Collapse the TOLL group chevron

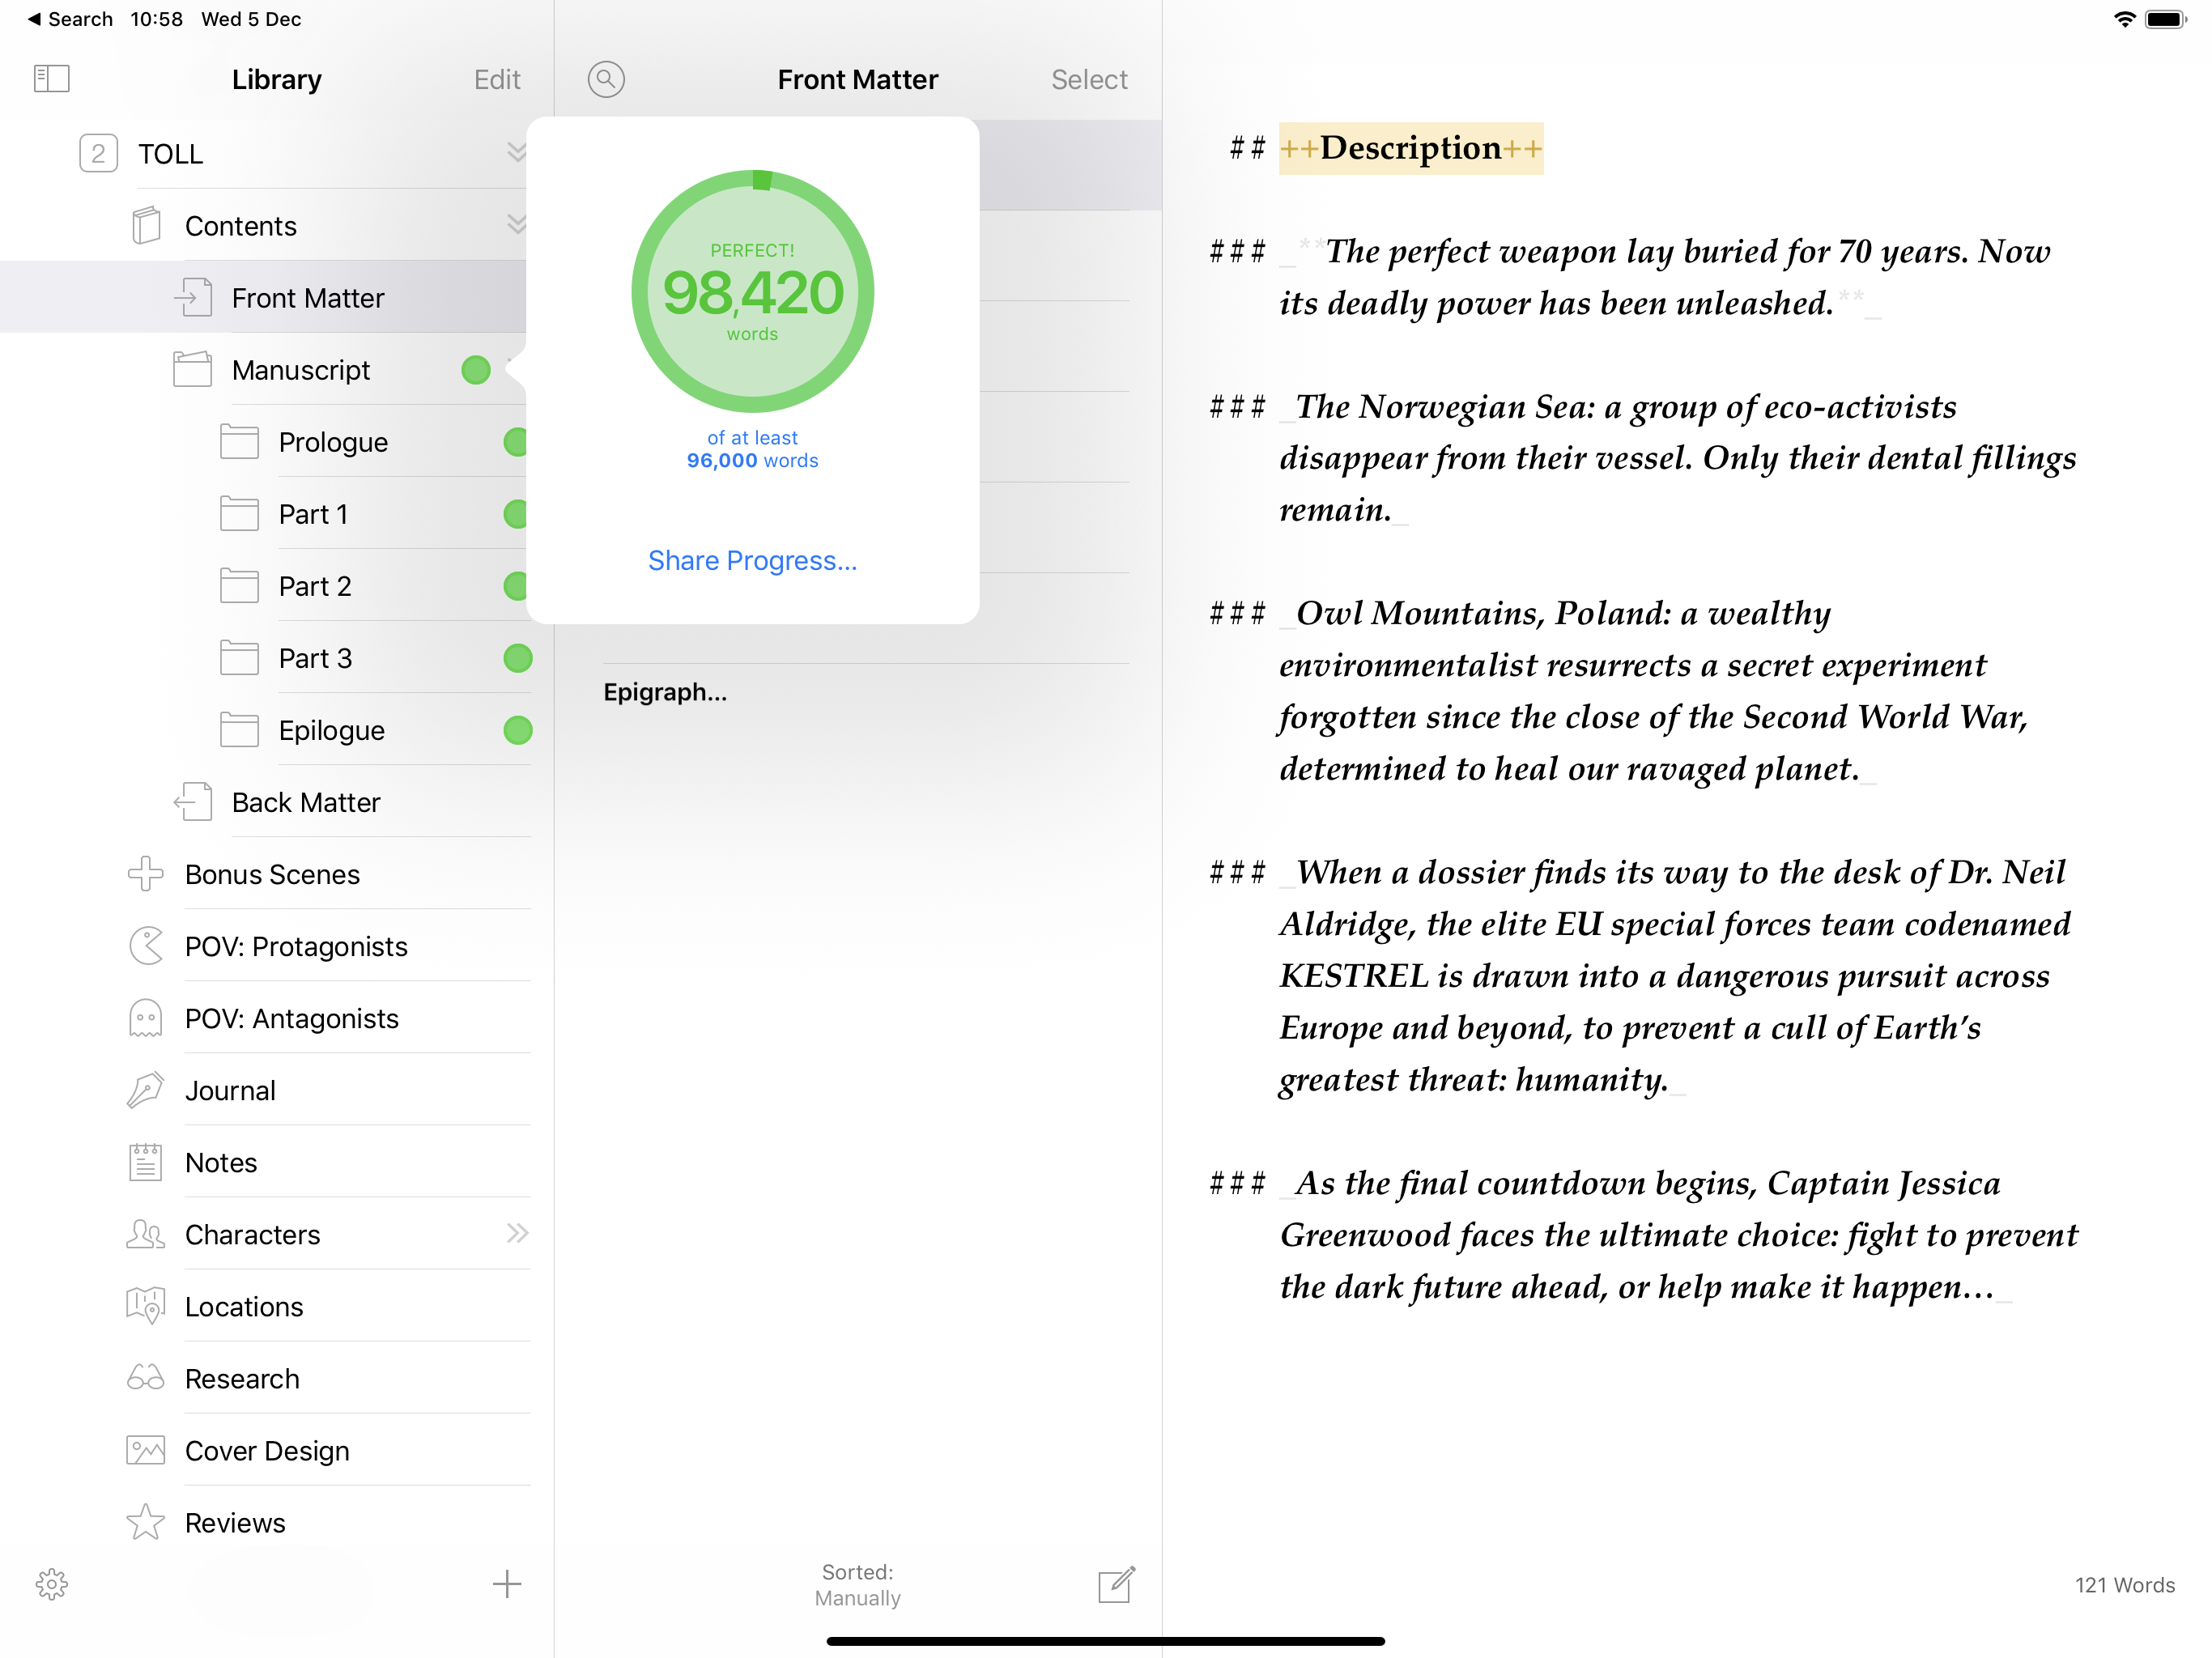[x=516, y=152]
